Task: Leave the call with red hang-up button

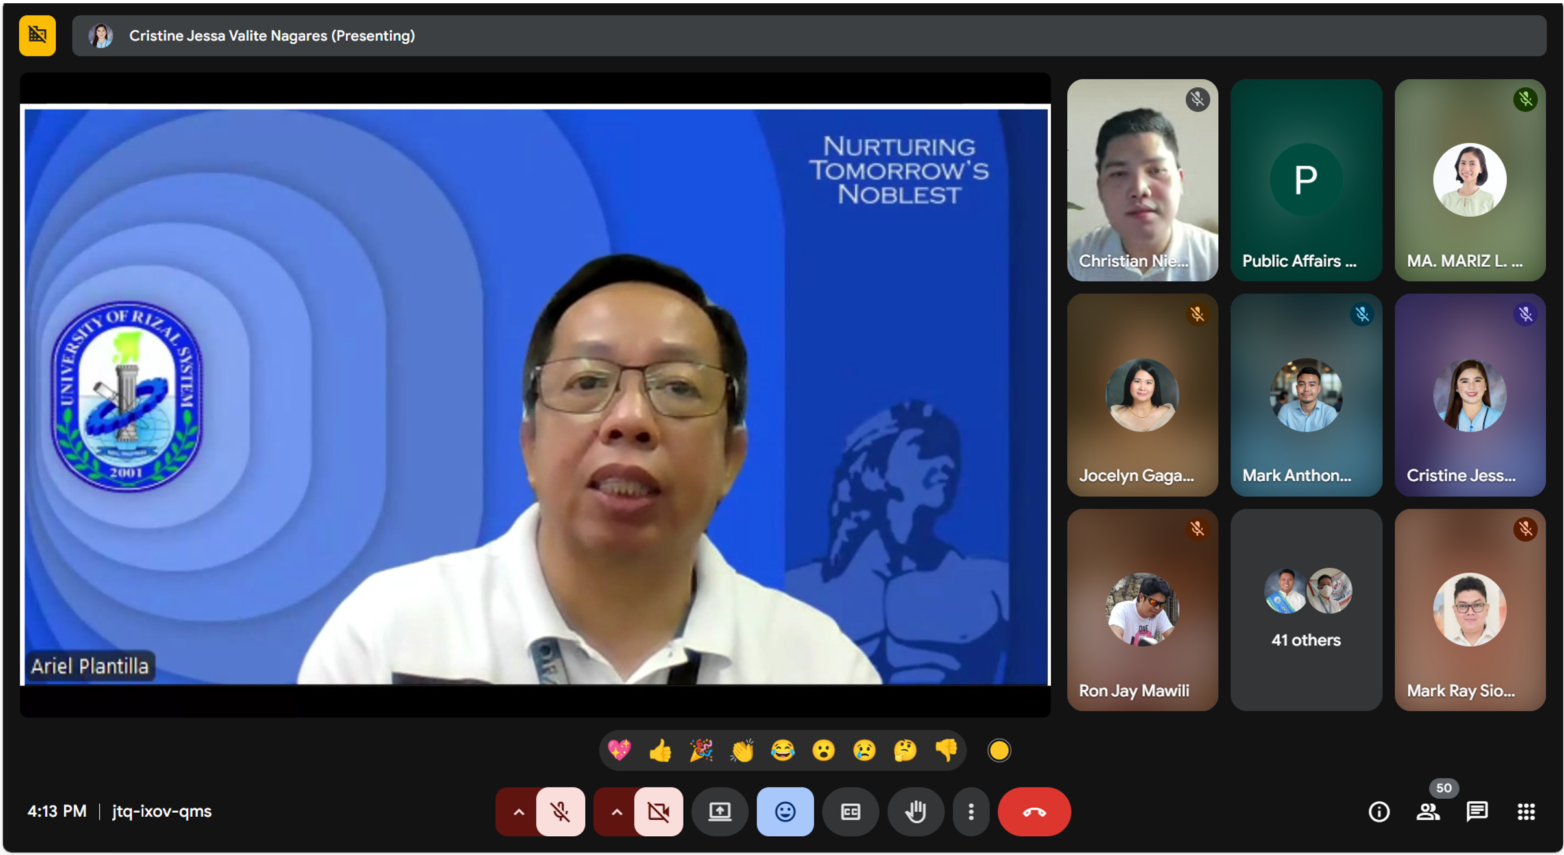Action: pyautogui.click(x=1034, y=812)
